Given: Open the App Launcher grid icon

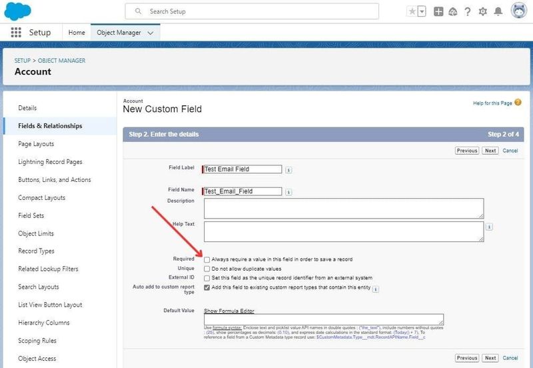Looking at the screenshot, I should tap(16, 32).
